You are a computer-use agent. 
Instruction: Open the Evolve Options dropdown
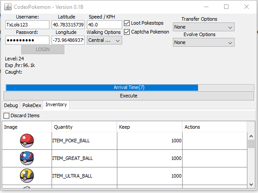point(204,42)
